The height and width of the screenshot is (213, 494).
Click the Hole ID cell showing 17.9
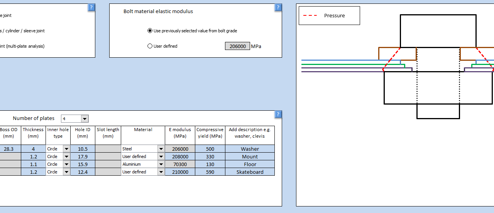coord(83,156)
